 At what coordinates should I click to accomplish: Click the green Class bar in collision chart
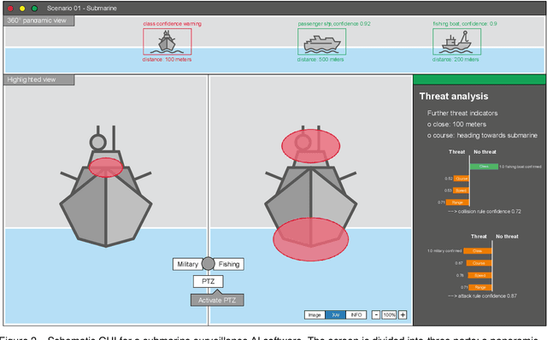[484, 167]
